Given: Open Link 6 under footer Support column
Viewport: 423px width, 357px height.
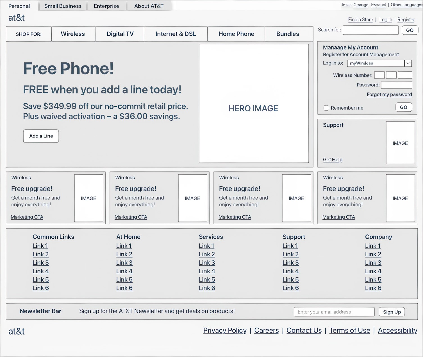Looking at the screenshot, I should click(x=291, y=288).
